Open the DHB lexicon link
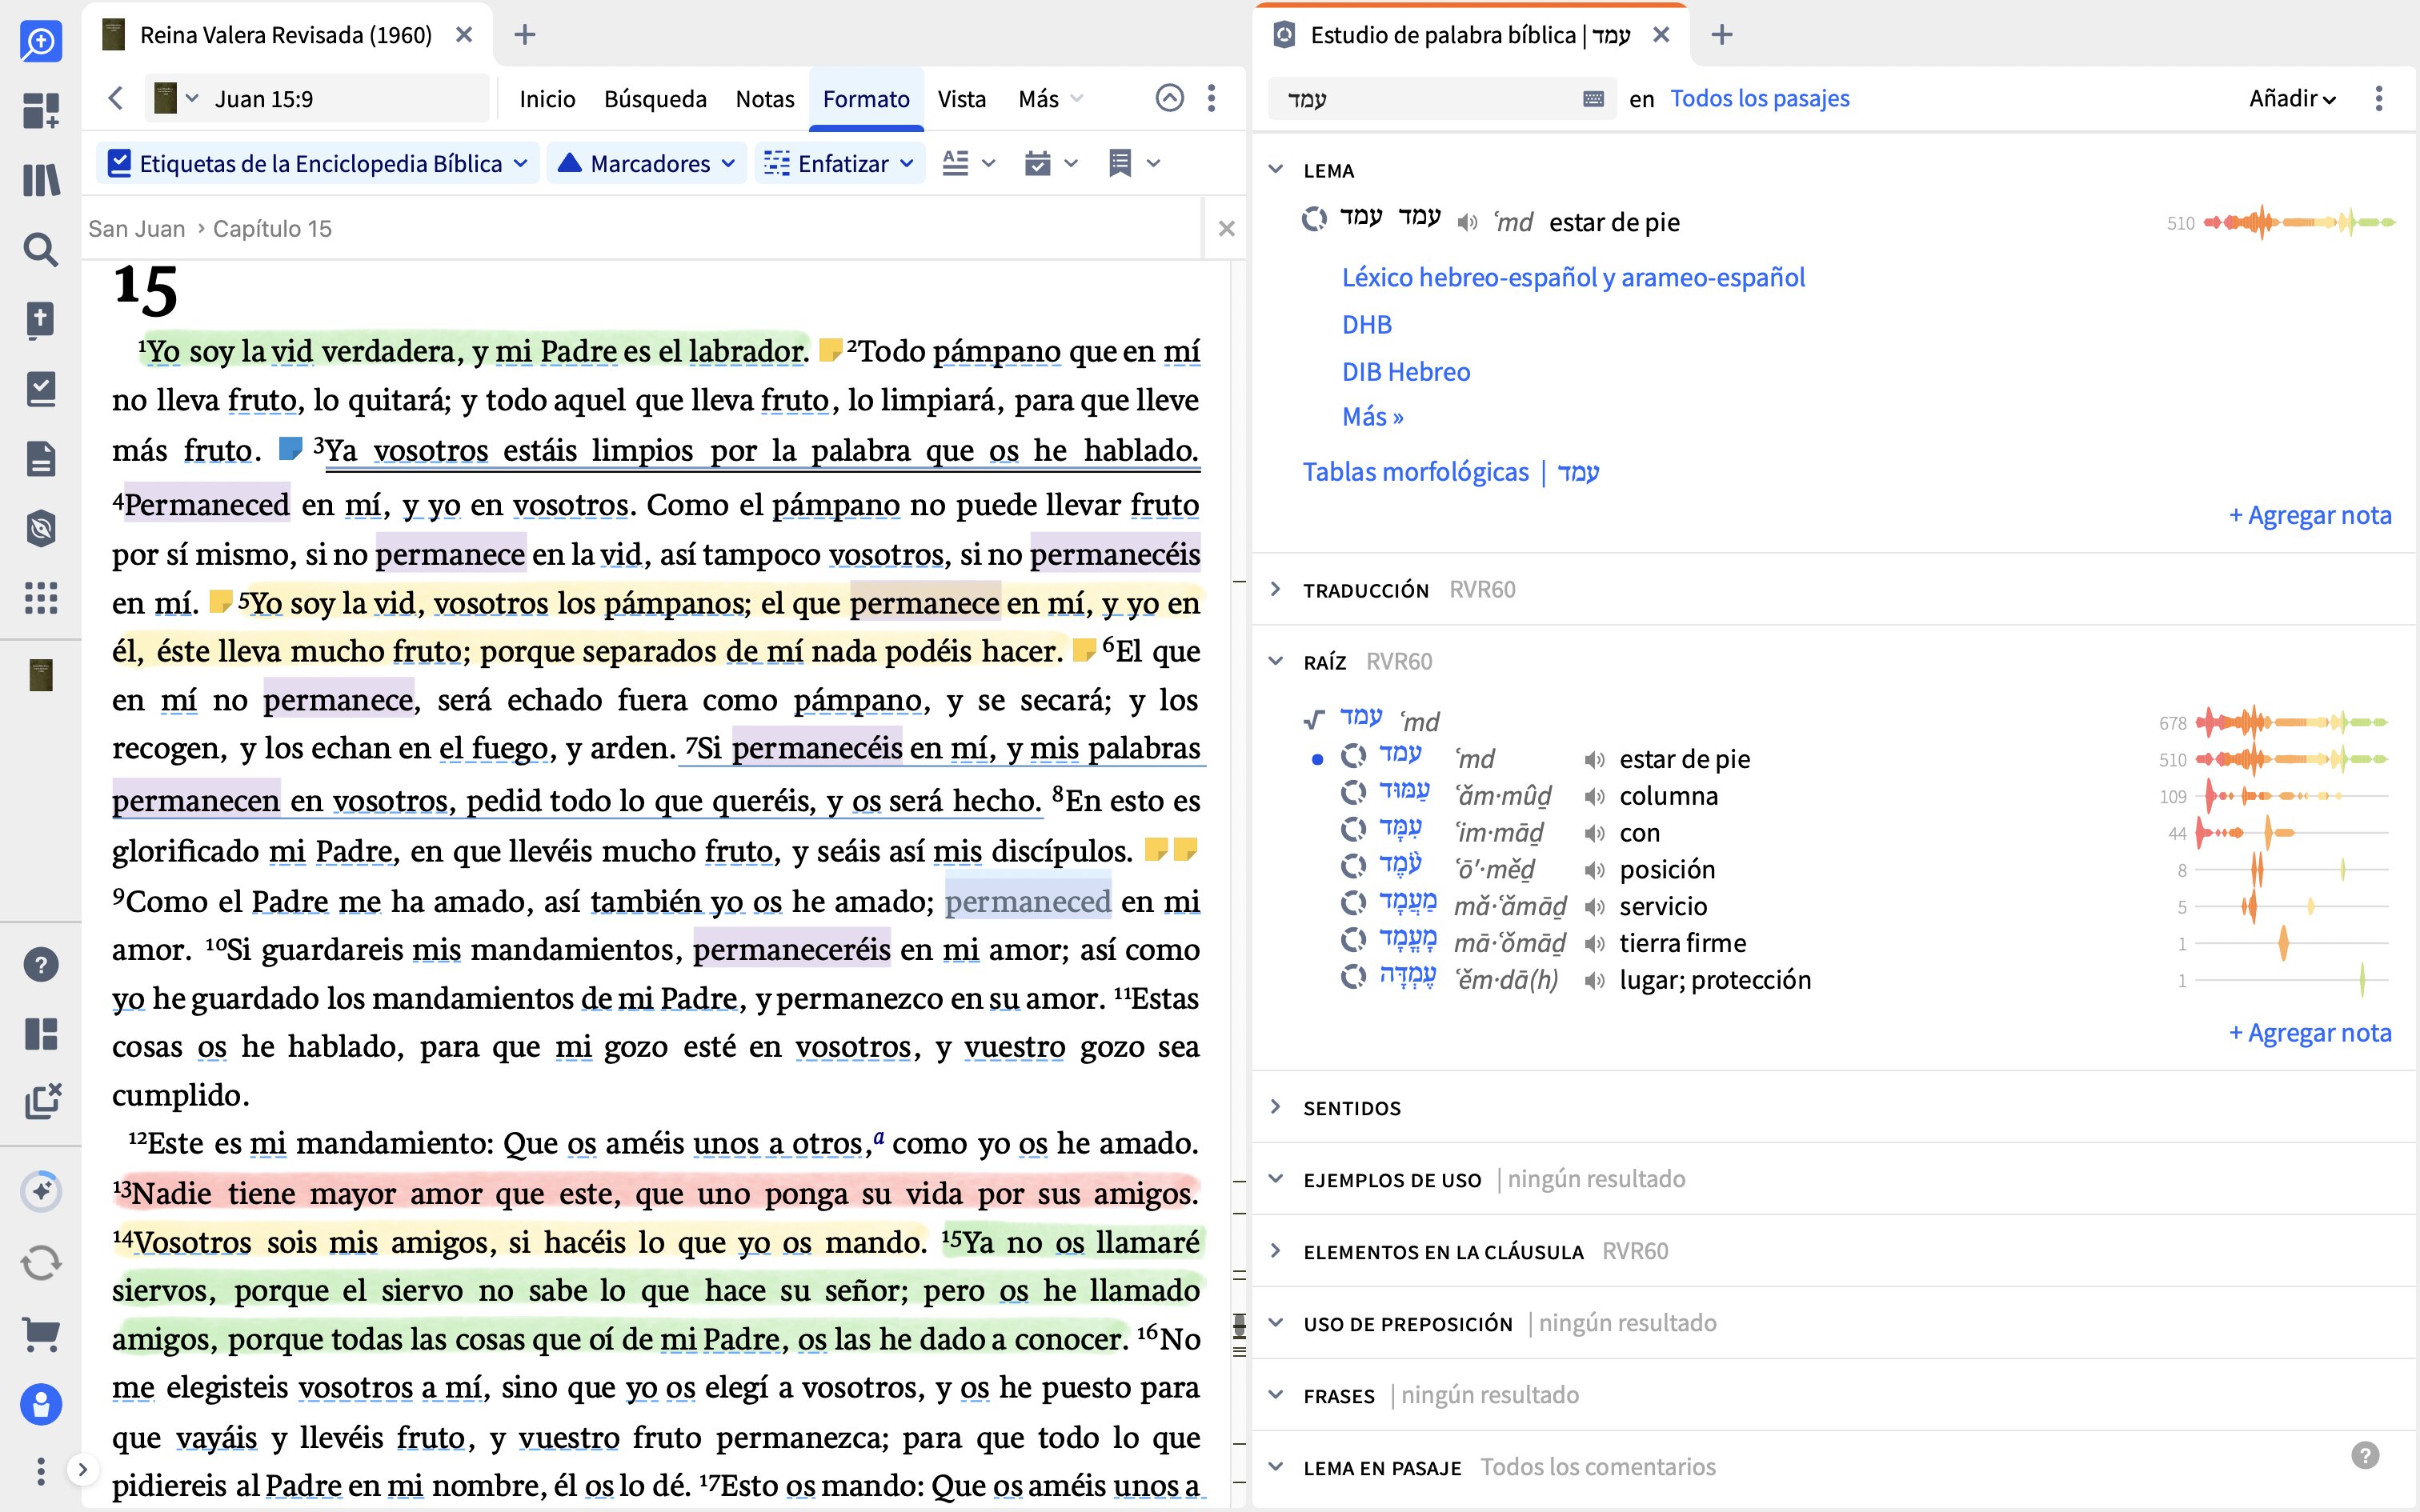 (1366, 324)
